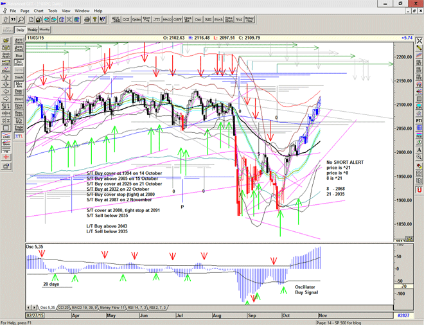The height and width of the screenshot is (325, 424).
Task: Select the Trade Profile tool icon
Action: pos(20,129)
